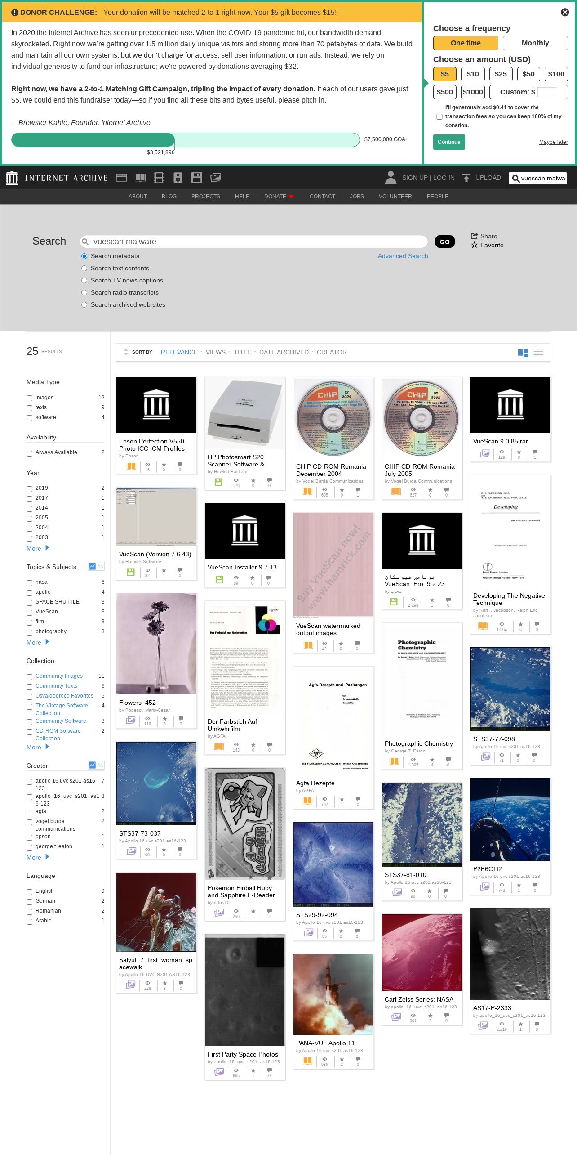
Task: Check the transaction fees checkbox
Action: coord(439,116)
